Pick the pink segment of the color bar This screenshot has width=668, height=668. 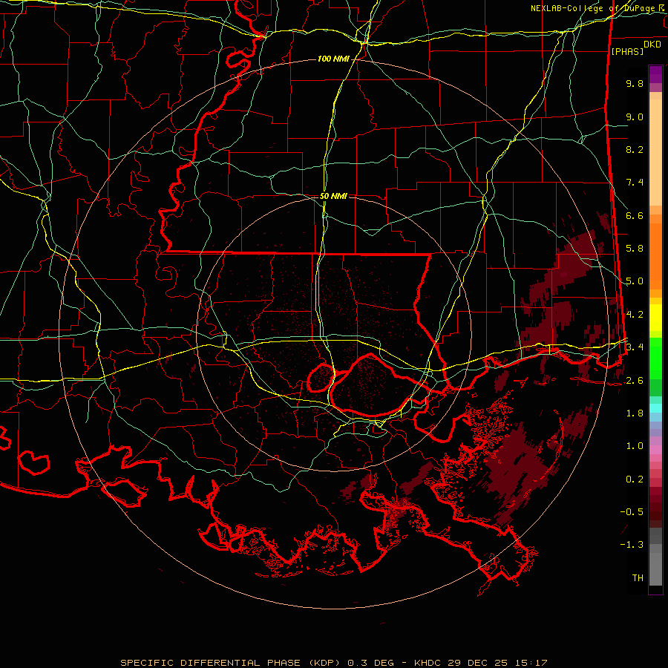pos(655,450)
